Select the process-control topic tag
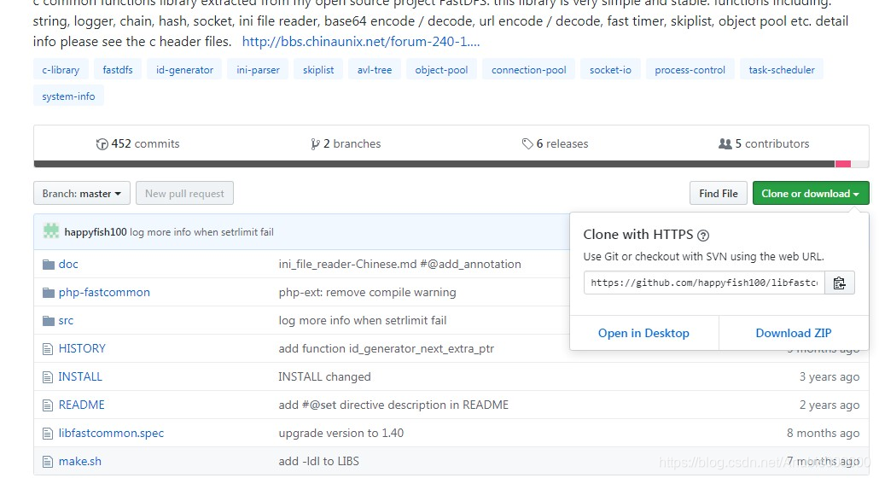 coord(690,70)
